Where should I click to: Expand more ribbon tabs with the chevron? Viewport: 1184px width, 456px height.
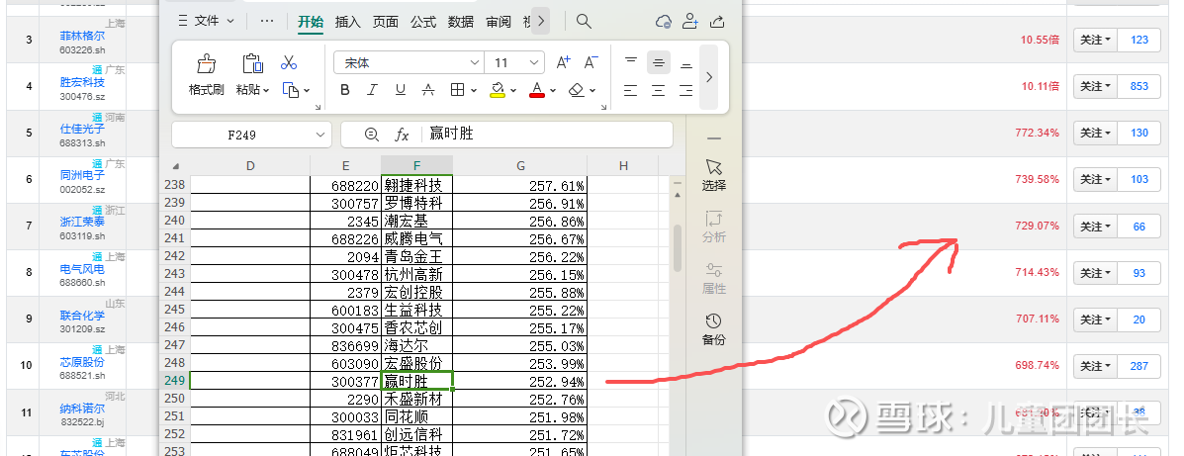(x=541, y=21)
